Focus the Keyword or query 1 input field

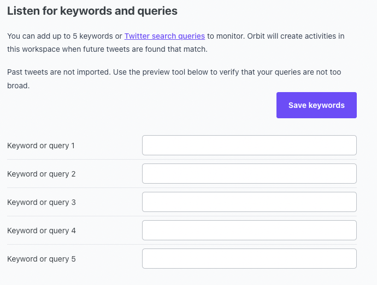coord(249,145)
